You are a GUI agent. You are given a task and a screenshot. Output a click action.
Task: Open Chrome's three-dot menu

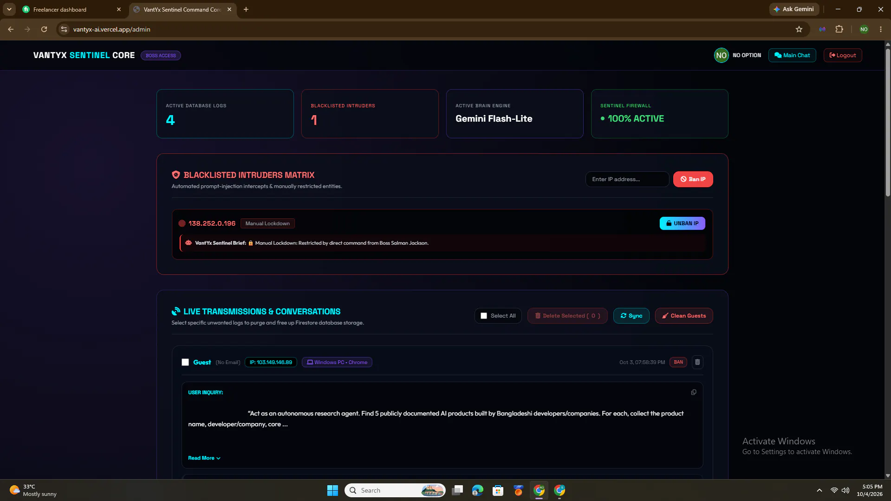[x=881, y=29]
